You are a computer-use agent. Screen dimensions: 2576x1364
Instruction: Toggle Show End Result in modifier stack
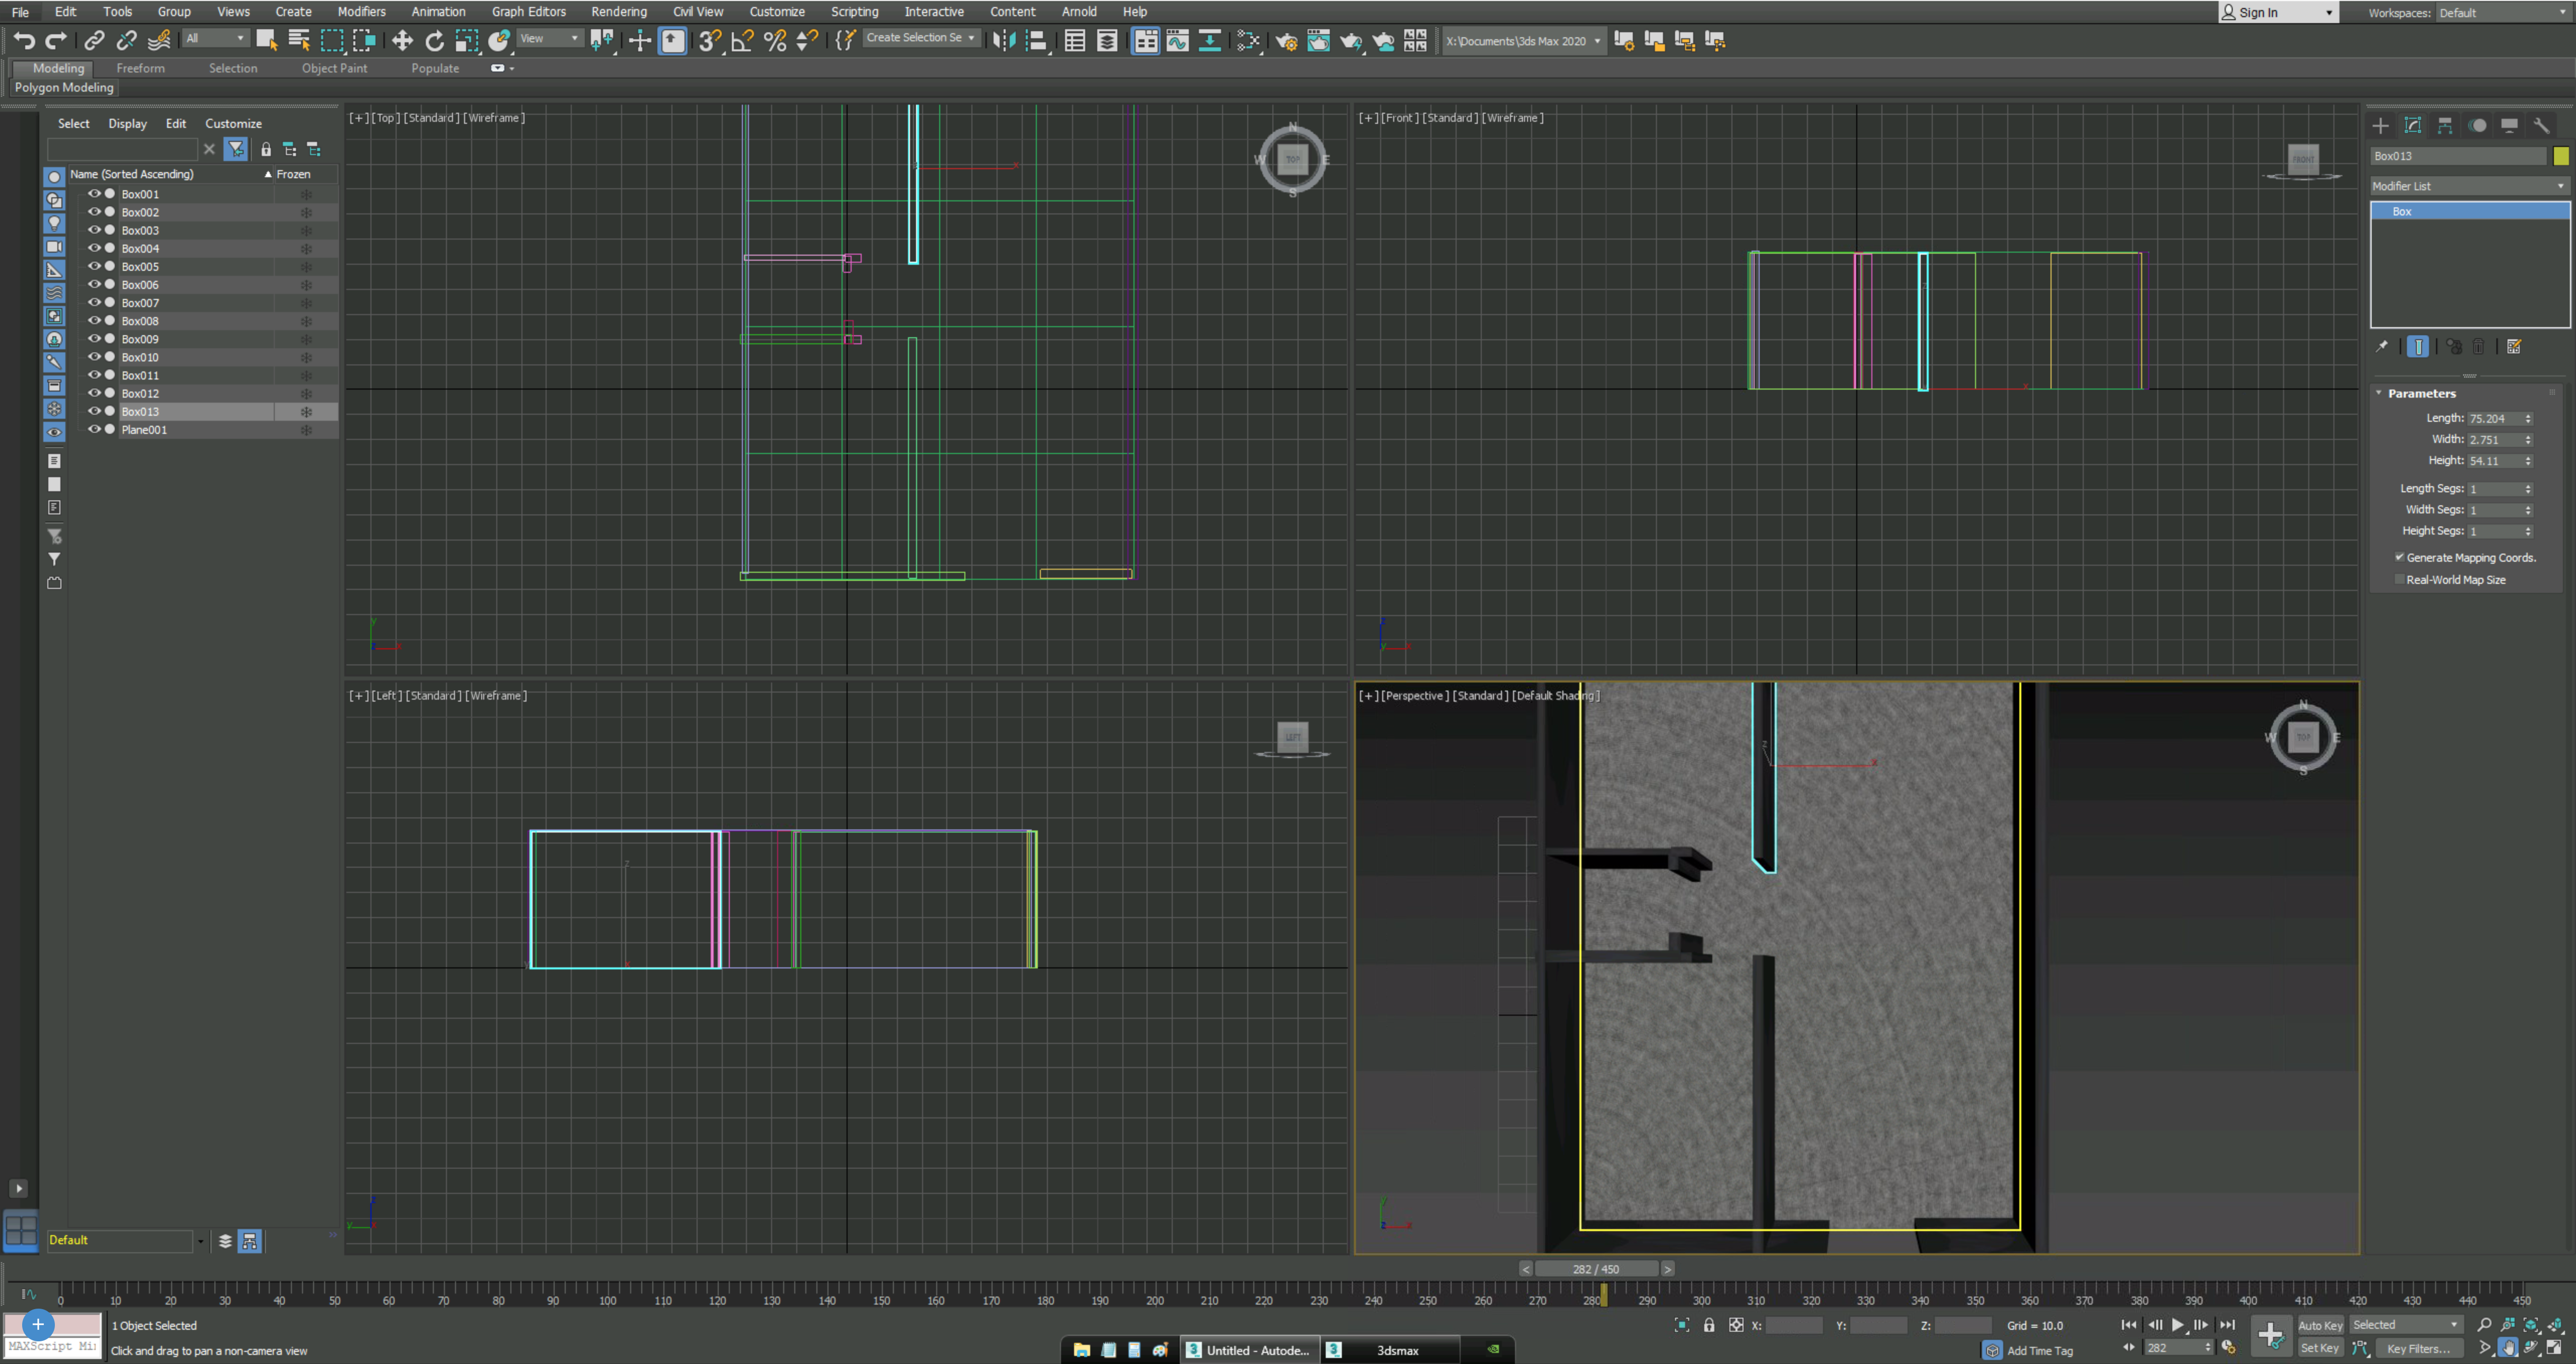[x=2418, y=346]
